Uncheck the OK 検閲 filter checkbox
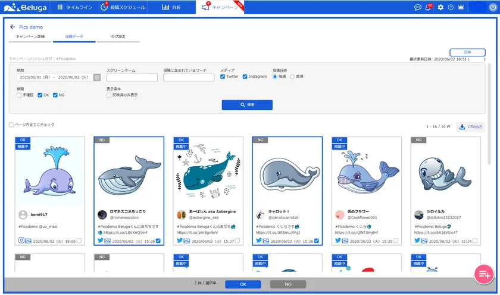 tap(40, 95)
